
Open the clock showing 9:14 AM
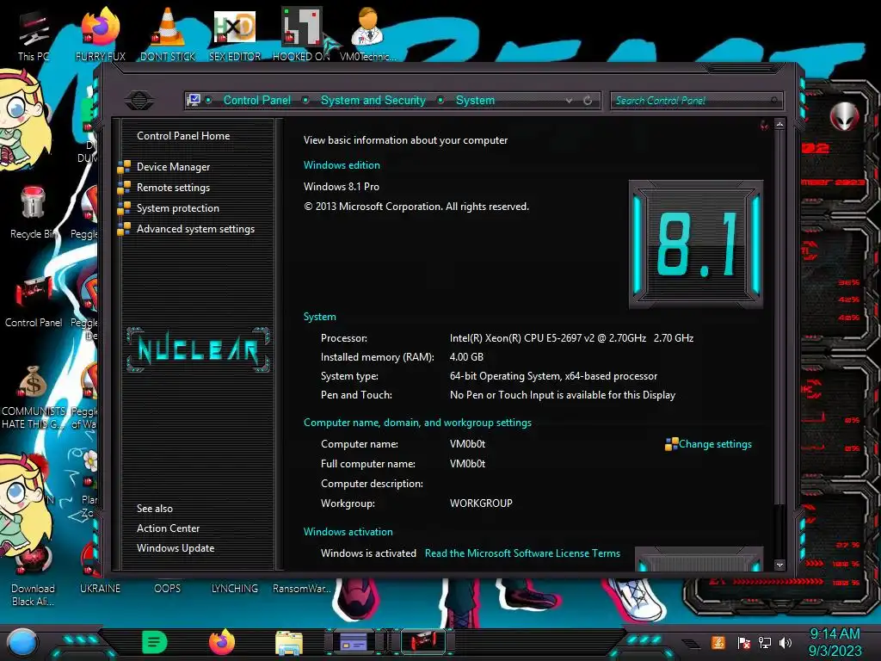[x=835, y=642]
